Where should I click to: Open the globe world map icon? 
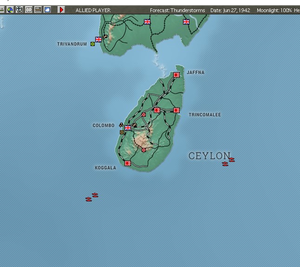coord(10,10)
